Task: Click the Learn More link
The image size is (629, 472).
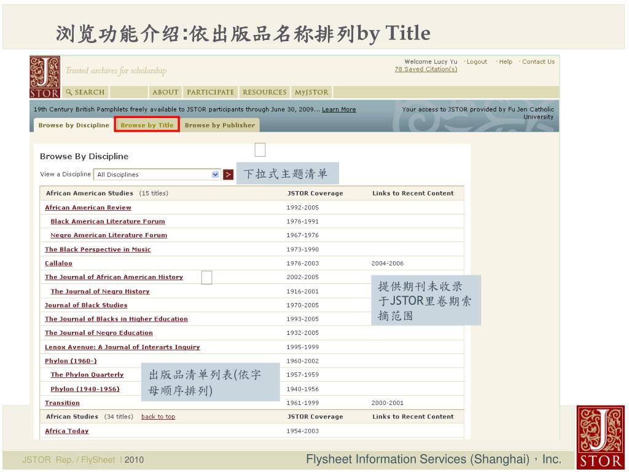Action: (338, 109)
